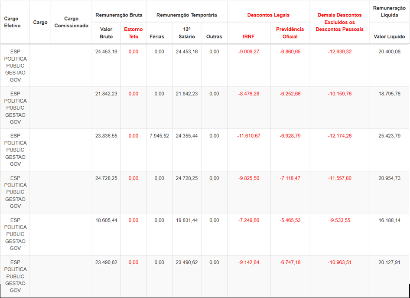Select the gross value 18.605,44 cell
410x298 pixels.
click(106, 220)
